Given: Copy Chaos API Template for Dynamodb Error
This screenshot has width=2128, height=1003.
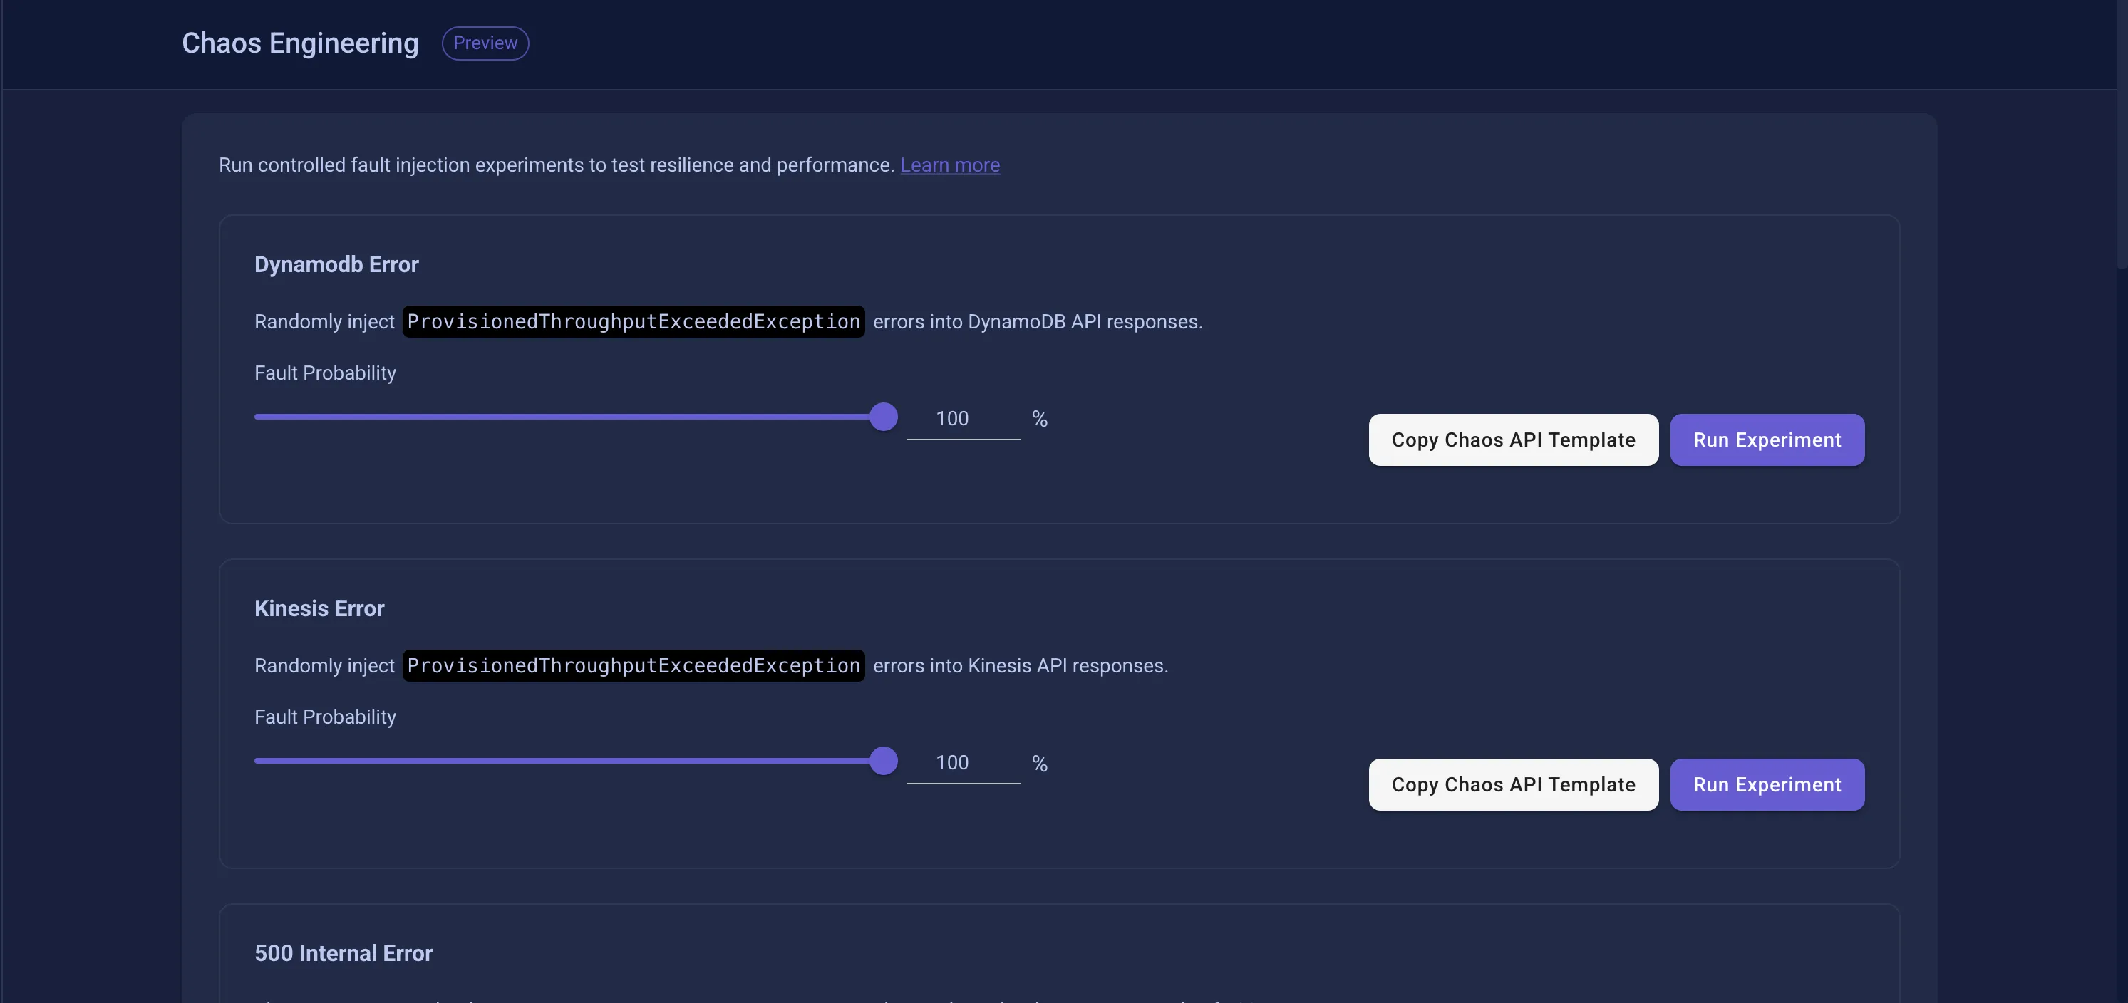Looking at the screenshot, I should (1512, 440).
